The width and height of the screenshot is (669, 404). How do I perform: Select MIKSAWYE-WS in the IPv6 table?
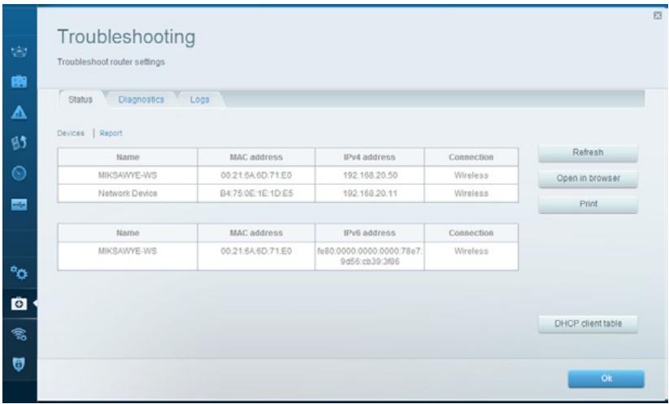click(128, 251)
